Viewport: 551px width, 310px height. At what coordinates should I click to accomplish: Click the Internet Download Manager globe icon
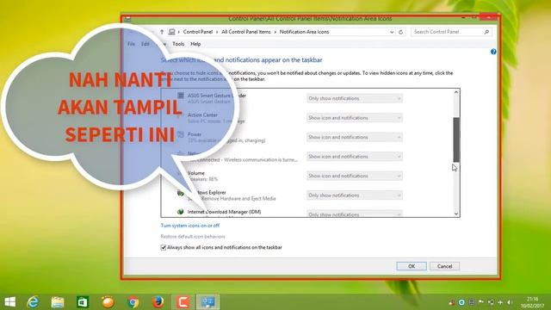click(x=180, y=212)
